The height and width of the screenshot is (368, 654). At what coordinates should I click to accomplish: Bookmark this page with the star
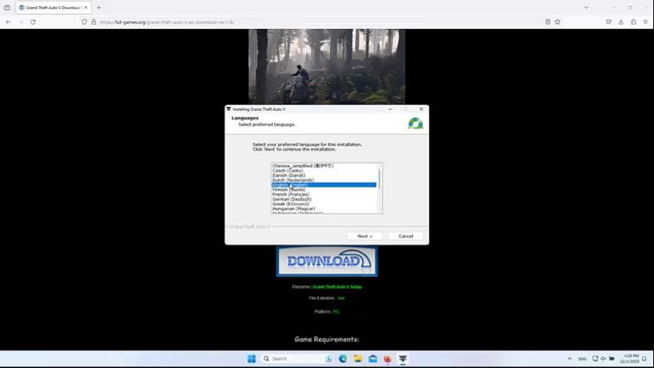click(558, 22)
